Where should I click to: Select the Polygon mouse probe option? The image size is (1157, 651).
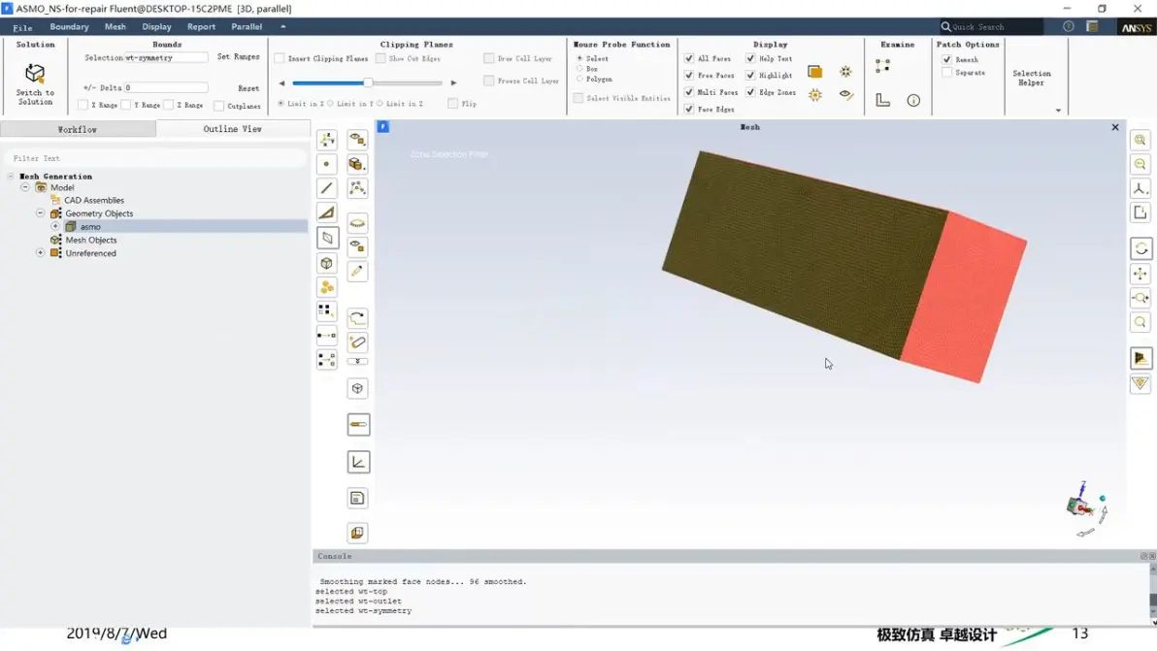click(x=580, y=79)
